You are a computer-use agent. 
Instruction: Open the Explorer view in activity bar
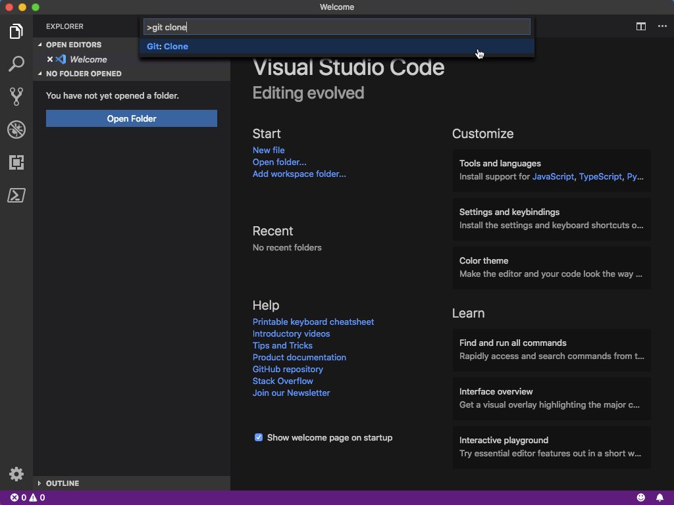coord(16,31)
